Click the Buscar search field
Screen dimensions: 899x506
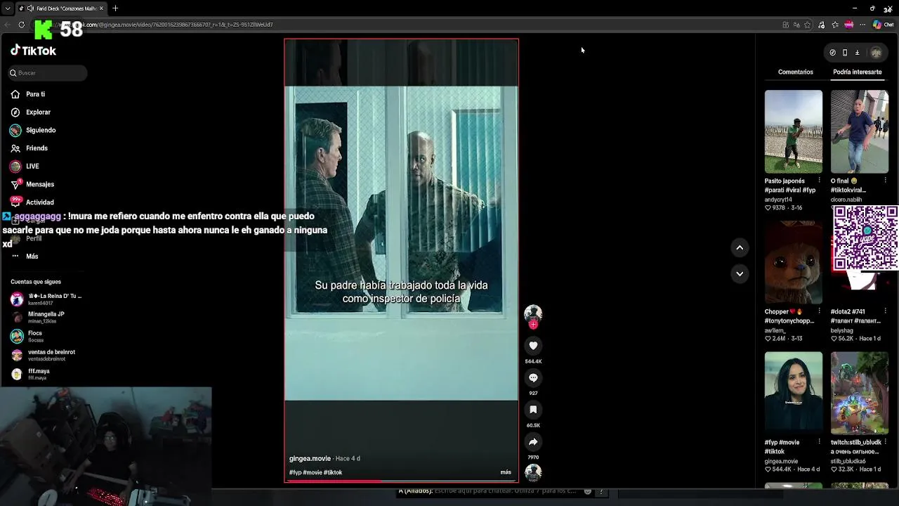click(48, 73)
